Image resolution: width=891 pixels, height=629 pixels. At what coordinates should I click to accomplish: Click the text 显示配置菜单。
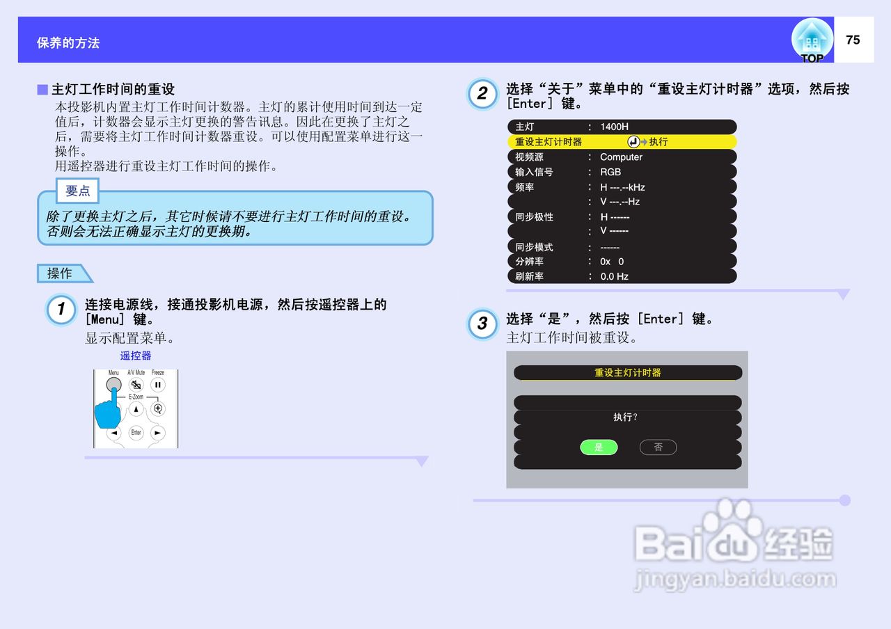pyautogui.click(x=130, y=338)
